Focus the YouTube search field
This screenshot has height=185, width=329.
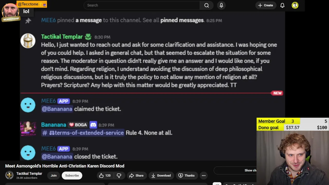coord(141,5)
